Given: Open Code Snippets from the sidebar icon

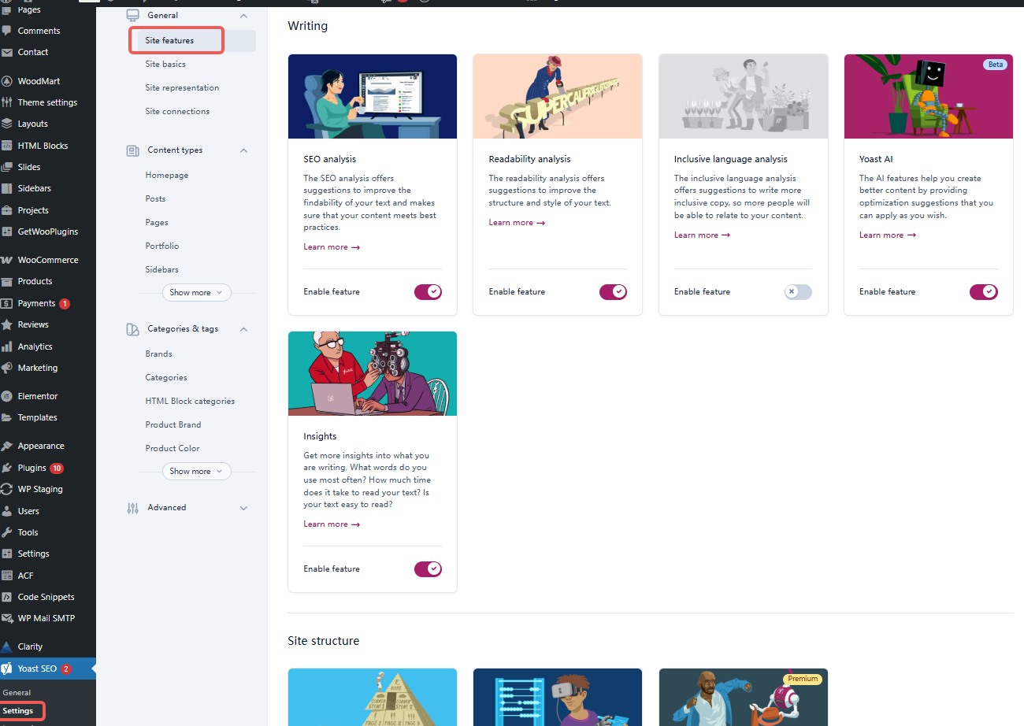Looking at the screenshot, I should coord(7,596).
